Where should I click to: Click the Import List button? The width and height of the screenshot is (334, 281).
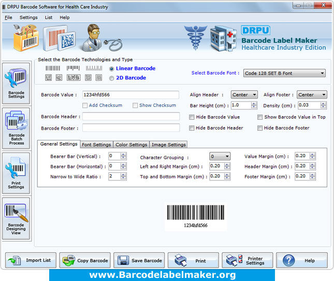tap(31, 260)
